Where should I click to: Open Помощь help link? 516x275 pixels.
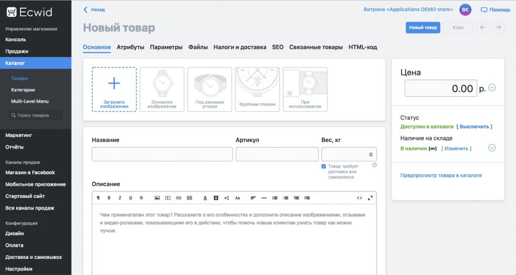coord(496,10)
